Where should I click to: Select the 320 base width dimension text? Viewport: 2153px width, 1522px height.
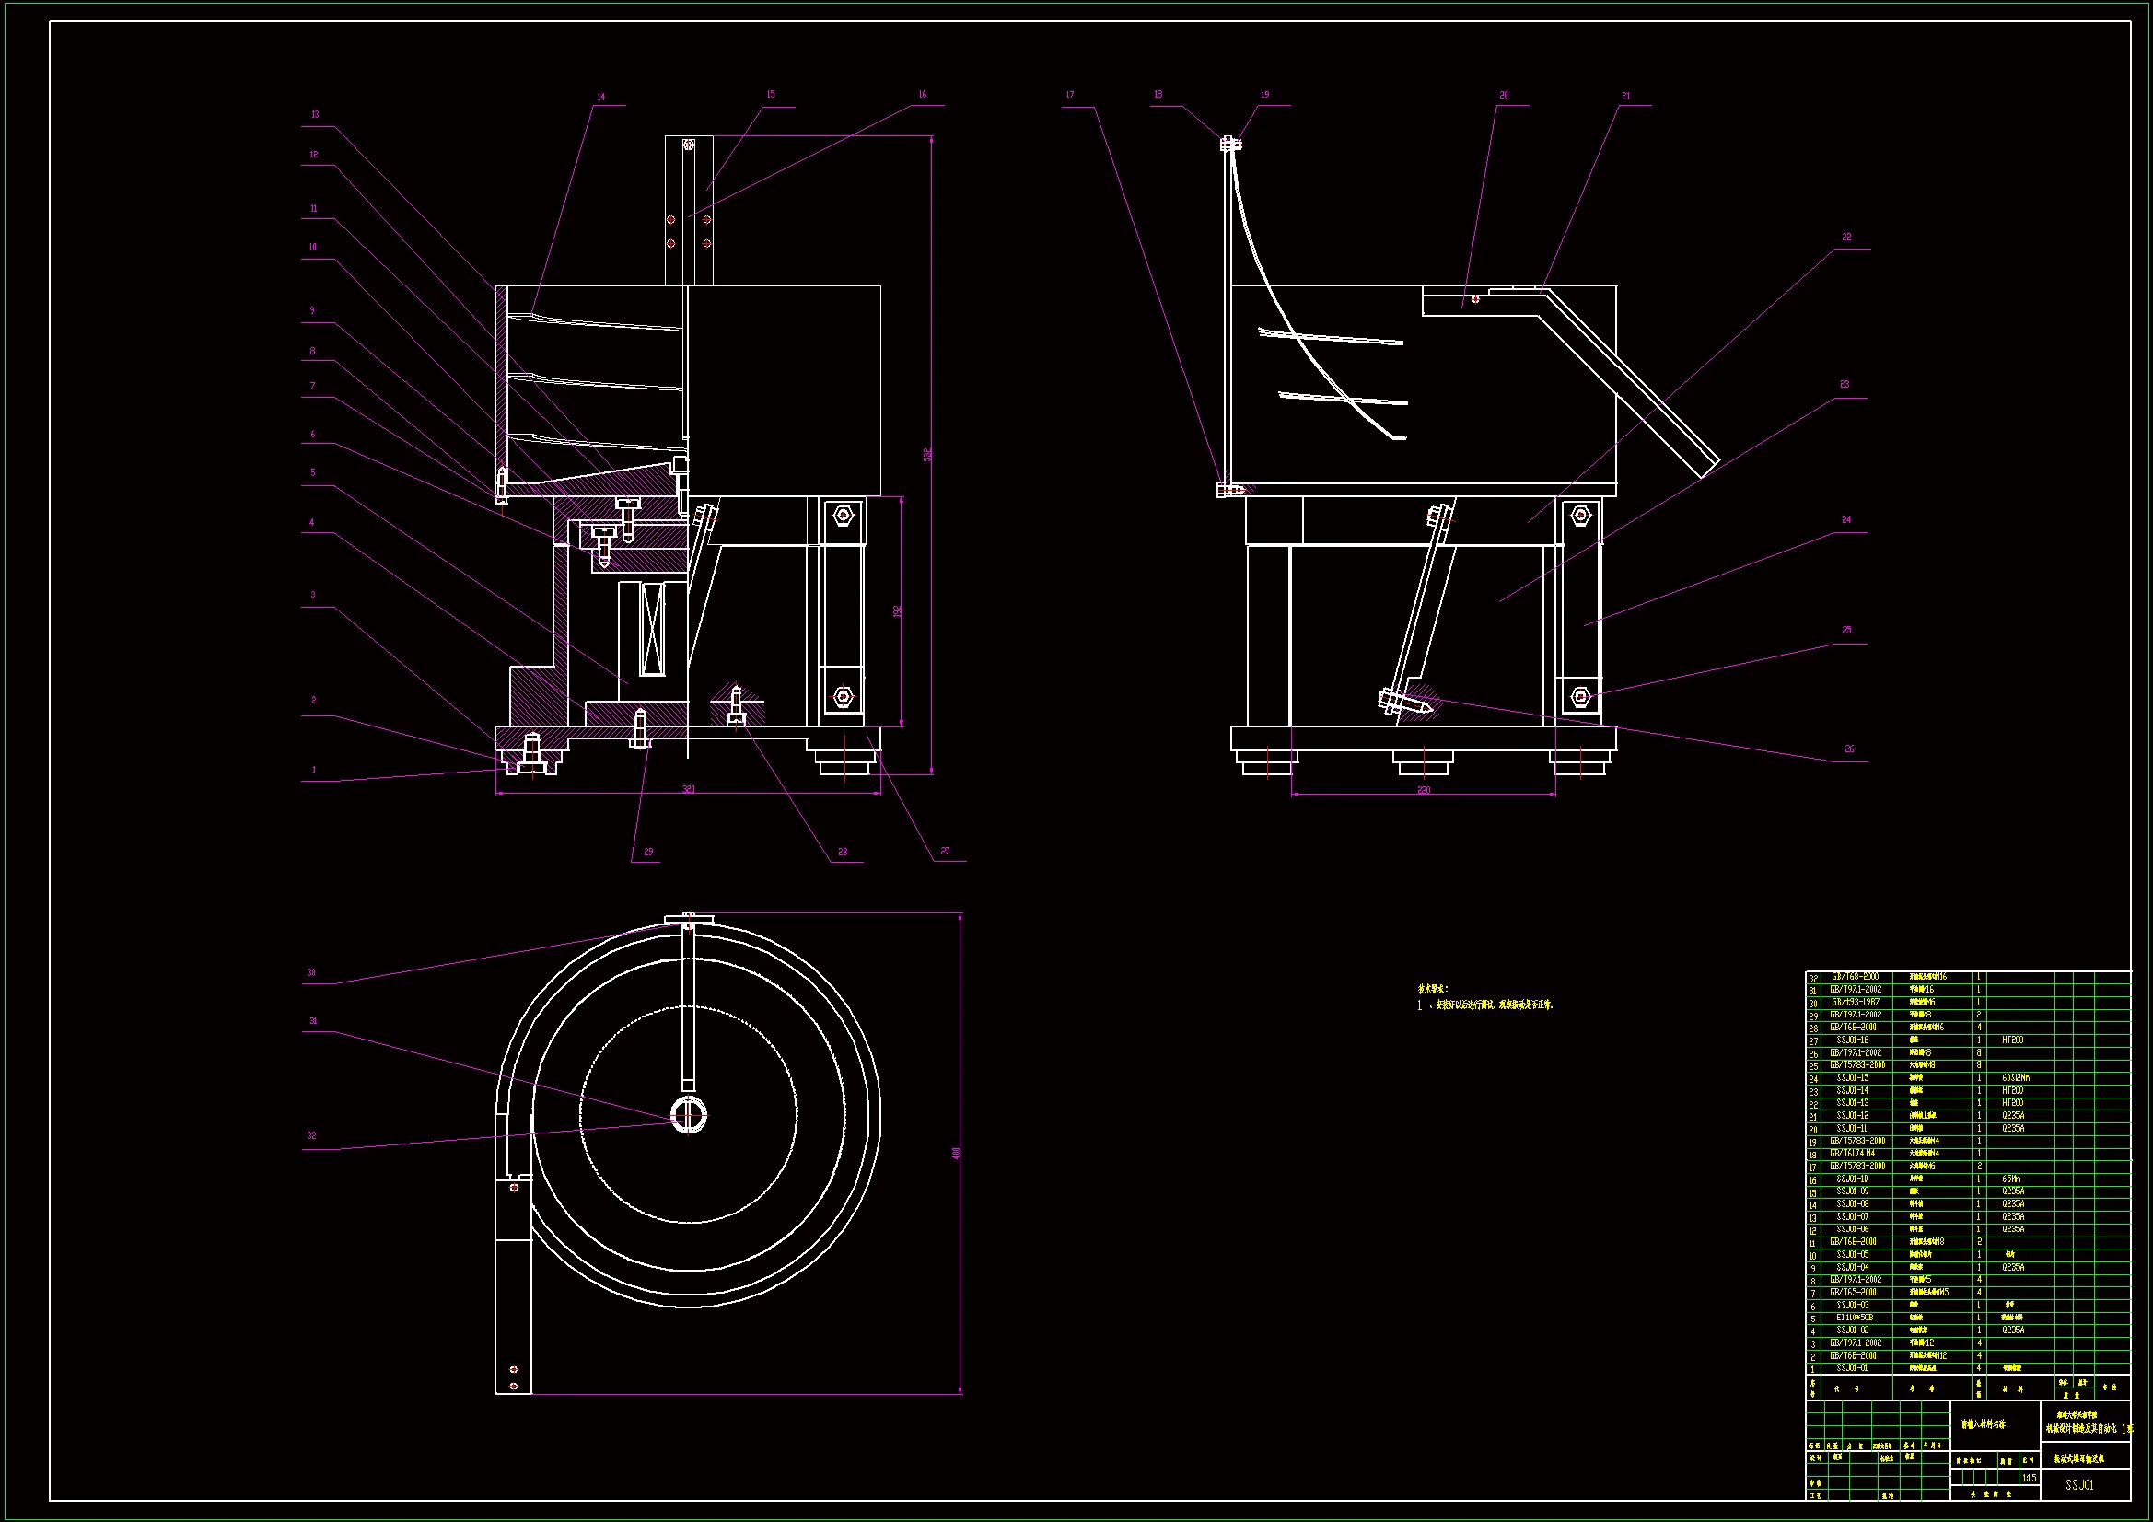688,790
